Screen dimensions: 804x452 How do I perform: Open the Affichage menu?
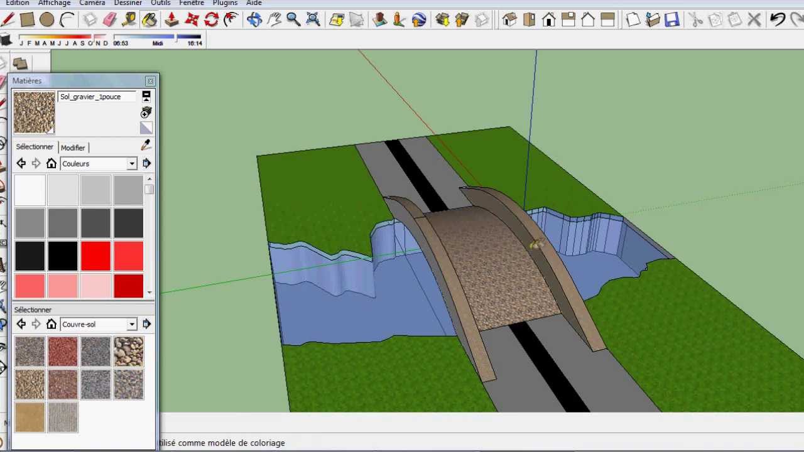tap(54, 3)
